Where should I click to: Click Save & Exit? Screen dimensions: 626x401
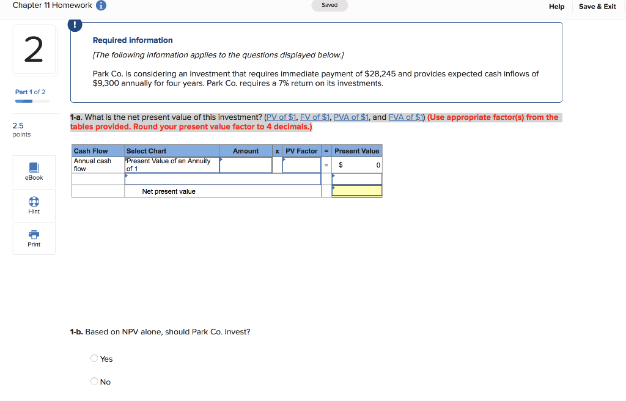tap(597, 6)
